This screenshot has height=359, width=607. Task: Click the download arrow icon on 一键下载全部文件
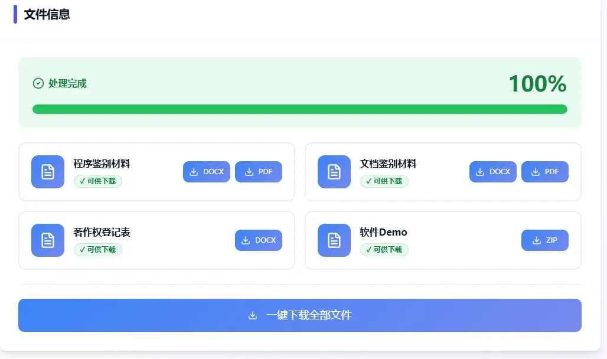(x=254, y=315)
